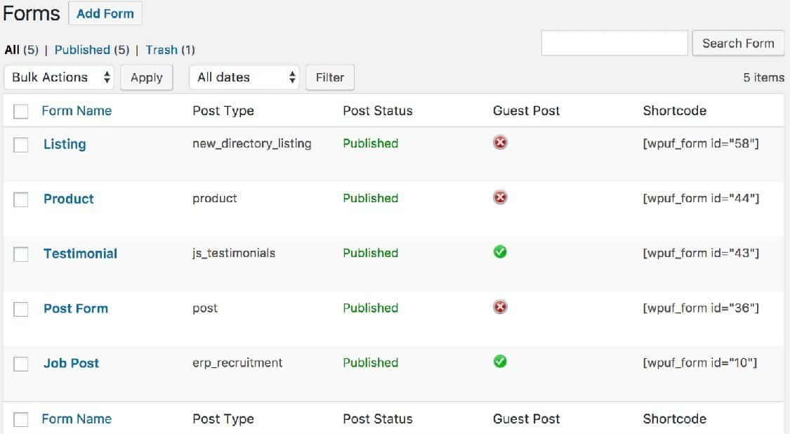Select the Testimonial row checkbox
Image resolution: width=790 pixels, height=434 pixels.
pos(21,254)
